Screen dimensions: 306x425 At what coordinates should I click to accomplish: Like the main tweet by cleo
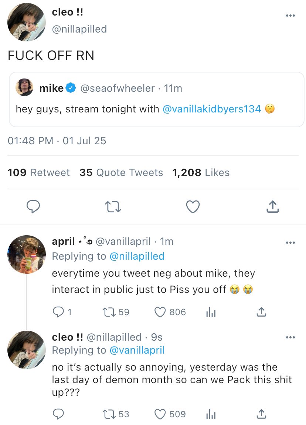tap(193, 207)
